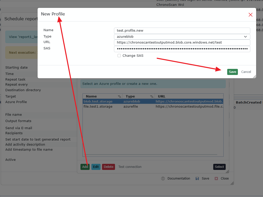Click the Documentation info icon
Viewport: 263px width, 197px height.
(x=163, y=179)
